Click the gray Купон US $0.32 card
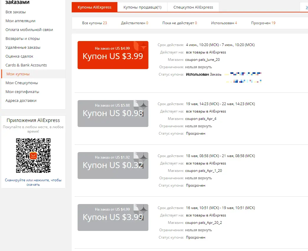Screen dimensions: 308x251 coord(113,165)
